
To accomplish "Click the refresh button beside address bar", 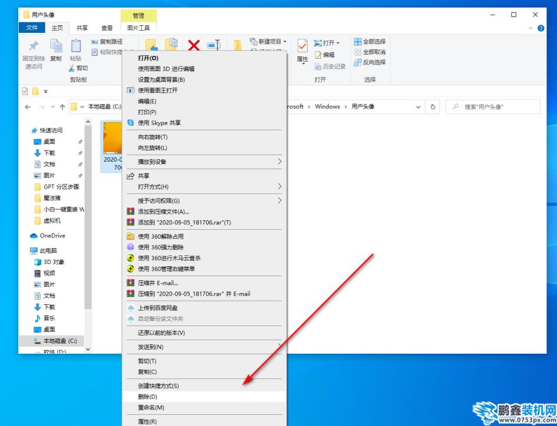I will pos(433,107).
